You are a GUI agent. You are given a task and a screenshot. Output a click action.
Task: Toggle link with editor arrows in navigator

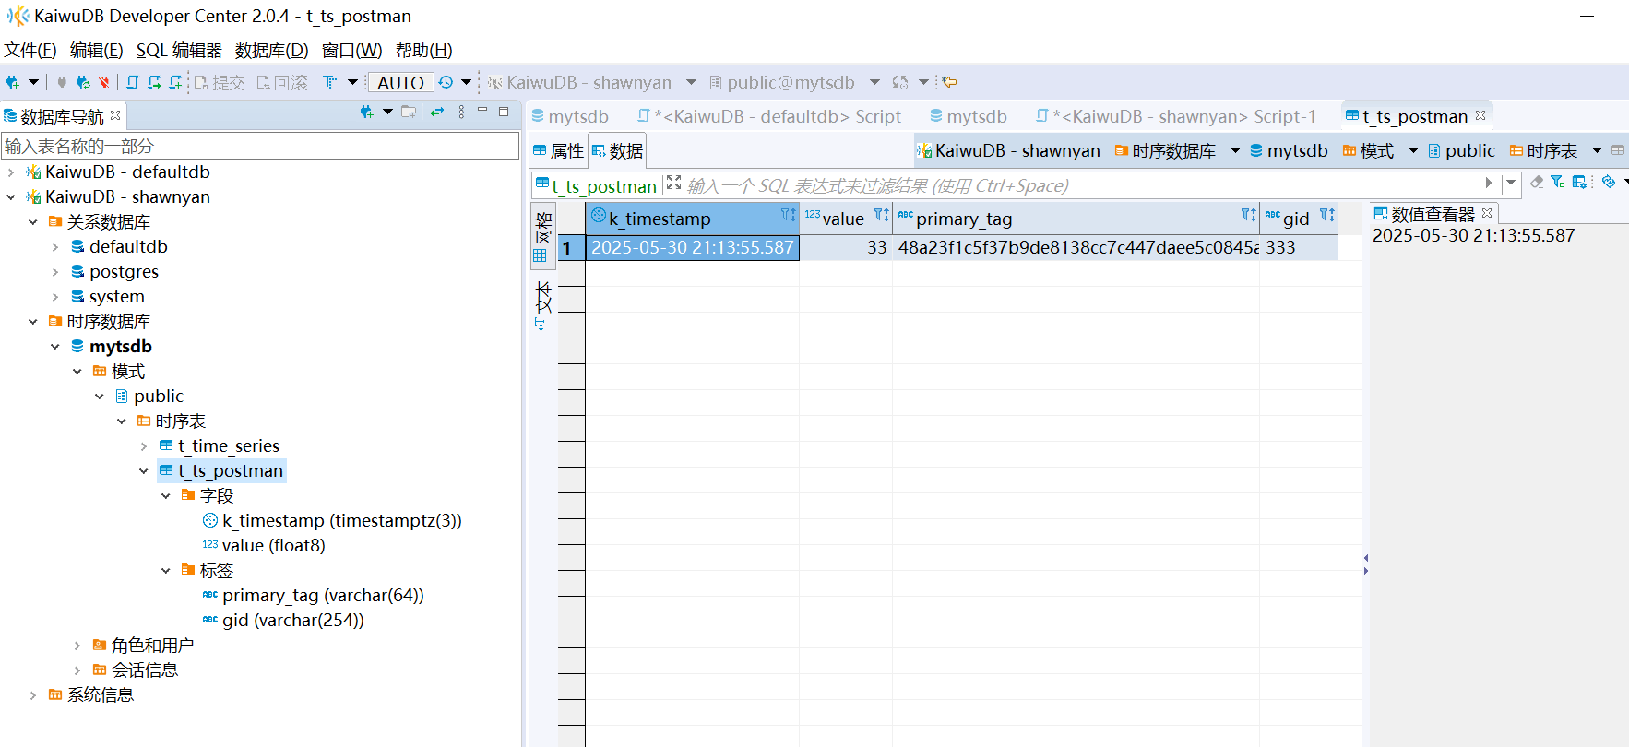[x=437, y=112]
